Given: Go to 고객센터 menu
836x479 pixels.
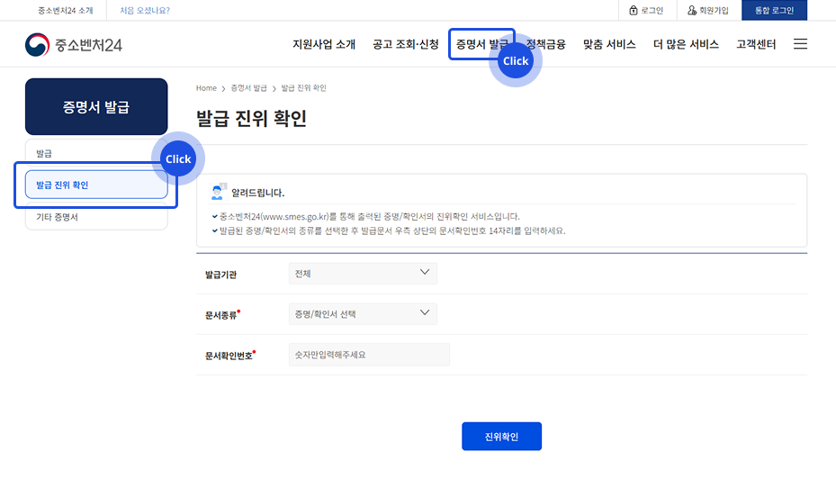Looking at the screenshot, I should tap(756, 44).
